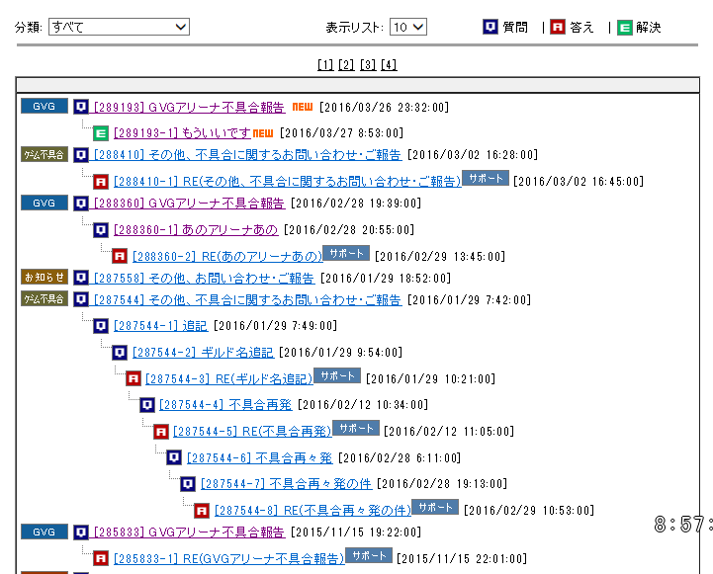Click red A icon of reply 287544-8
The height and width of the screenshot is (574, 713).
pos(202,511)
